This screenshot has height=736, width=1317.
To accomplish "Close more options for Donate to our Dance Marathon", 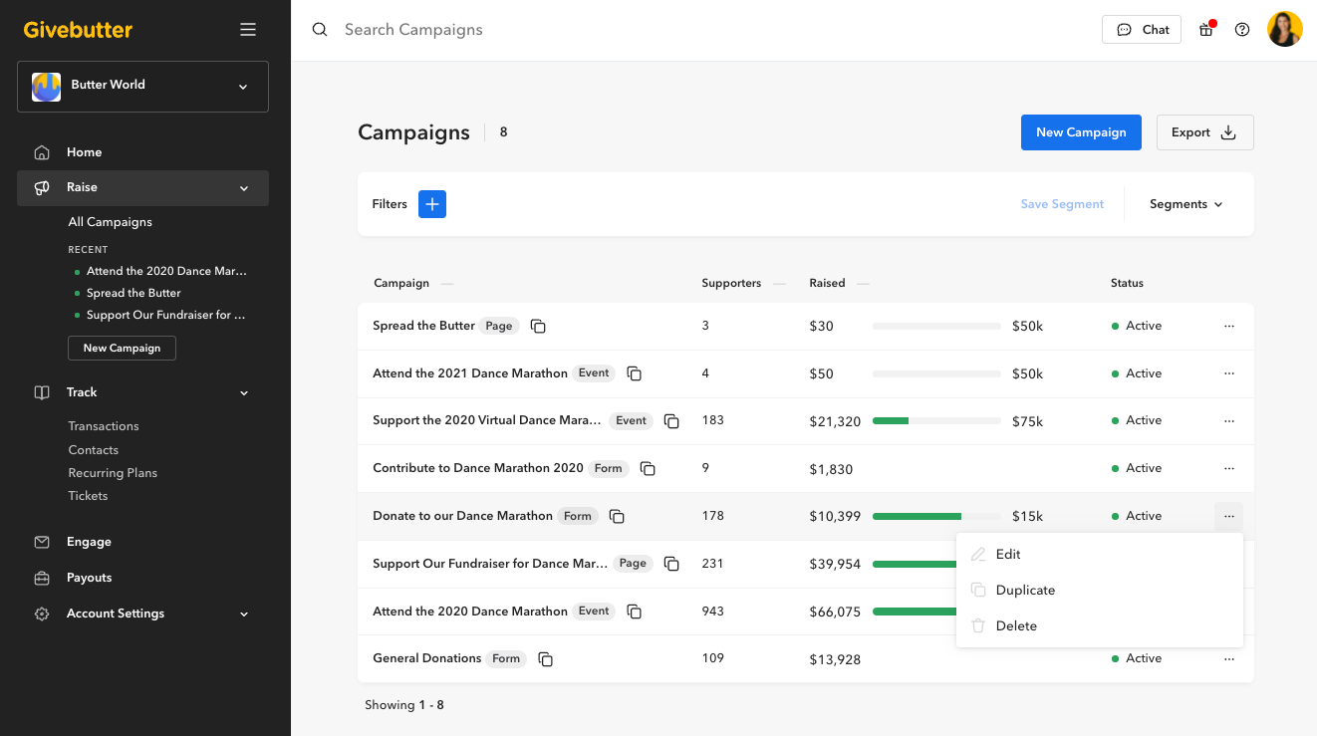I will (1229, 516).
